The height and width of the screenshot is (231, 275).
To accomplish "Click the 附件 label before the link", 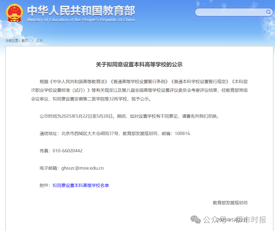I will click(45, 185).
